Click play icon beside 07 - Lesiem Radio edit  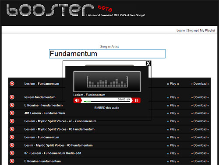click(12, 153)
